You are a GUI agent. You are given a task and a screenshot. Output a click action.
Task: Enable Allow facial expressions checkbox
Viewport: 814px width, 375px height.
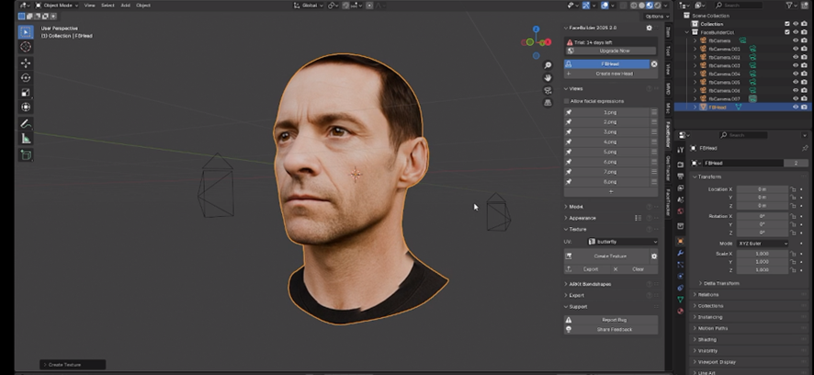point(567,99)
